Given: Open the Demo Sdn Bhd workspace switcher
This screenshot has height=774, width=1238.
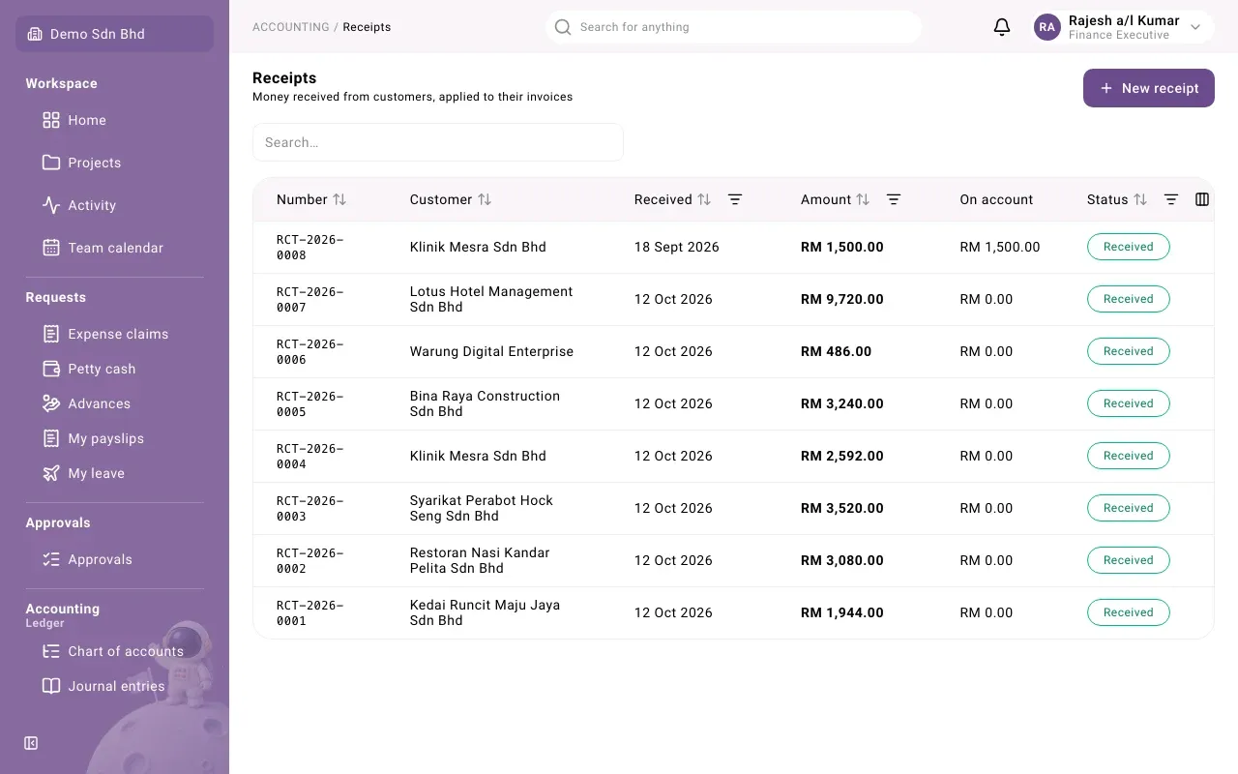Looking at the screenshot, I should click(114, 34).
